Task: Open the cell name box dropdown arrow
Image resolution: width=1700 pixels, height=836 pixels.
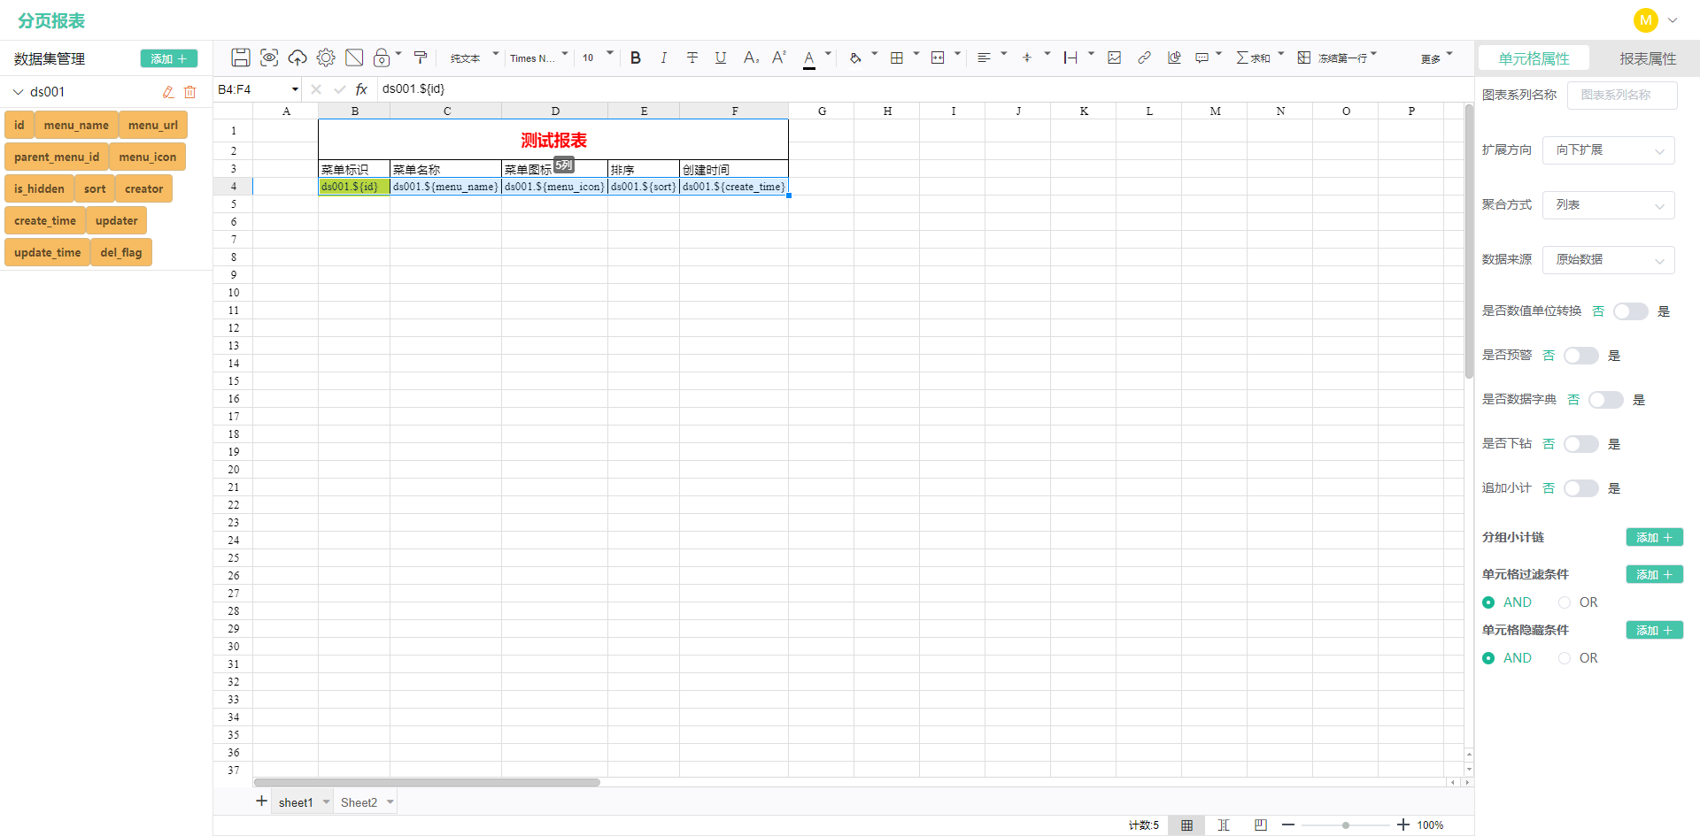Action: click(295, 89)
